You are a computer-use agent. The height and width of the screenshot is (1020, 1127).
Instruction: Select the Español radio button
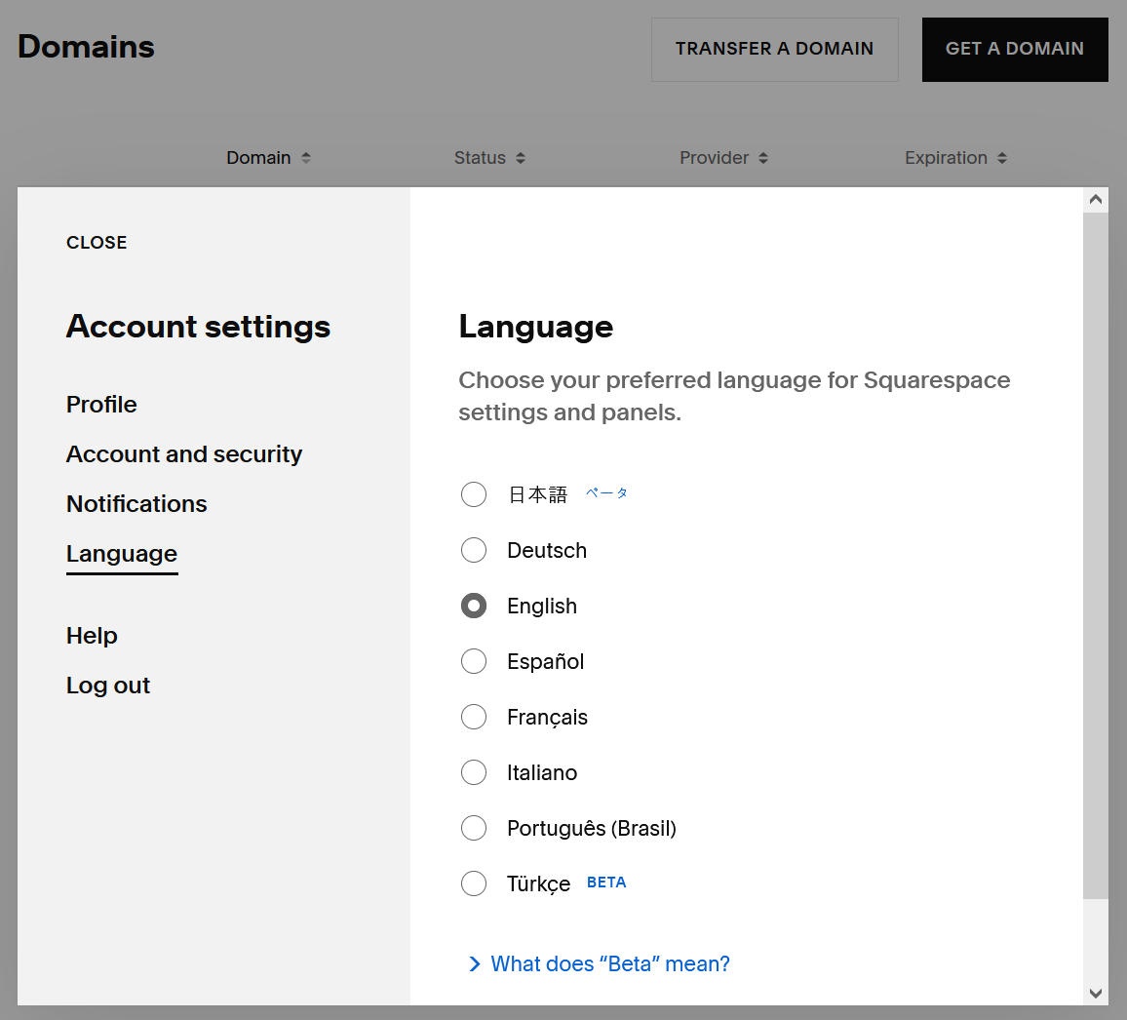click(474, 661)
